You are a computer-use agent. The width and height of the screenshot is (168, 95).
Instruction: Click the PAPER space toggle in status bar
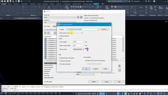click(x=94, y=93)
